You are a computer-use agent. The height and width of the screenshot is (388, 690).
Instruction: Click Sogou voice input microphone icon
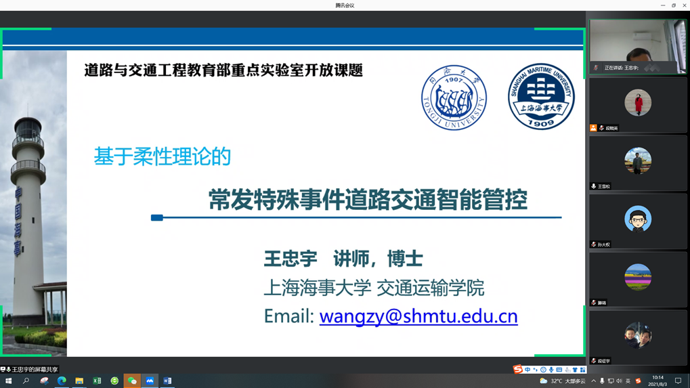coord(551,370)
